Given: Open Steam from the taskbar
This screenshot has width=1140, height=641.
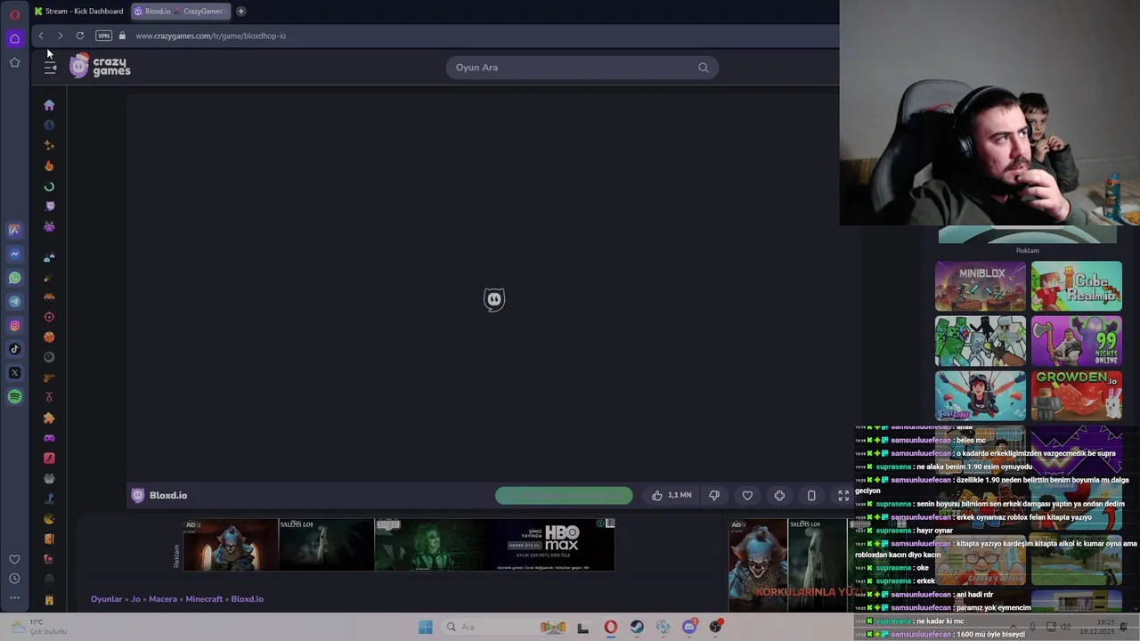Looking at the screenshot, I should pos(637,627).
